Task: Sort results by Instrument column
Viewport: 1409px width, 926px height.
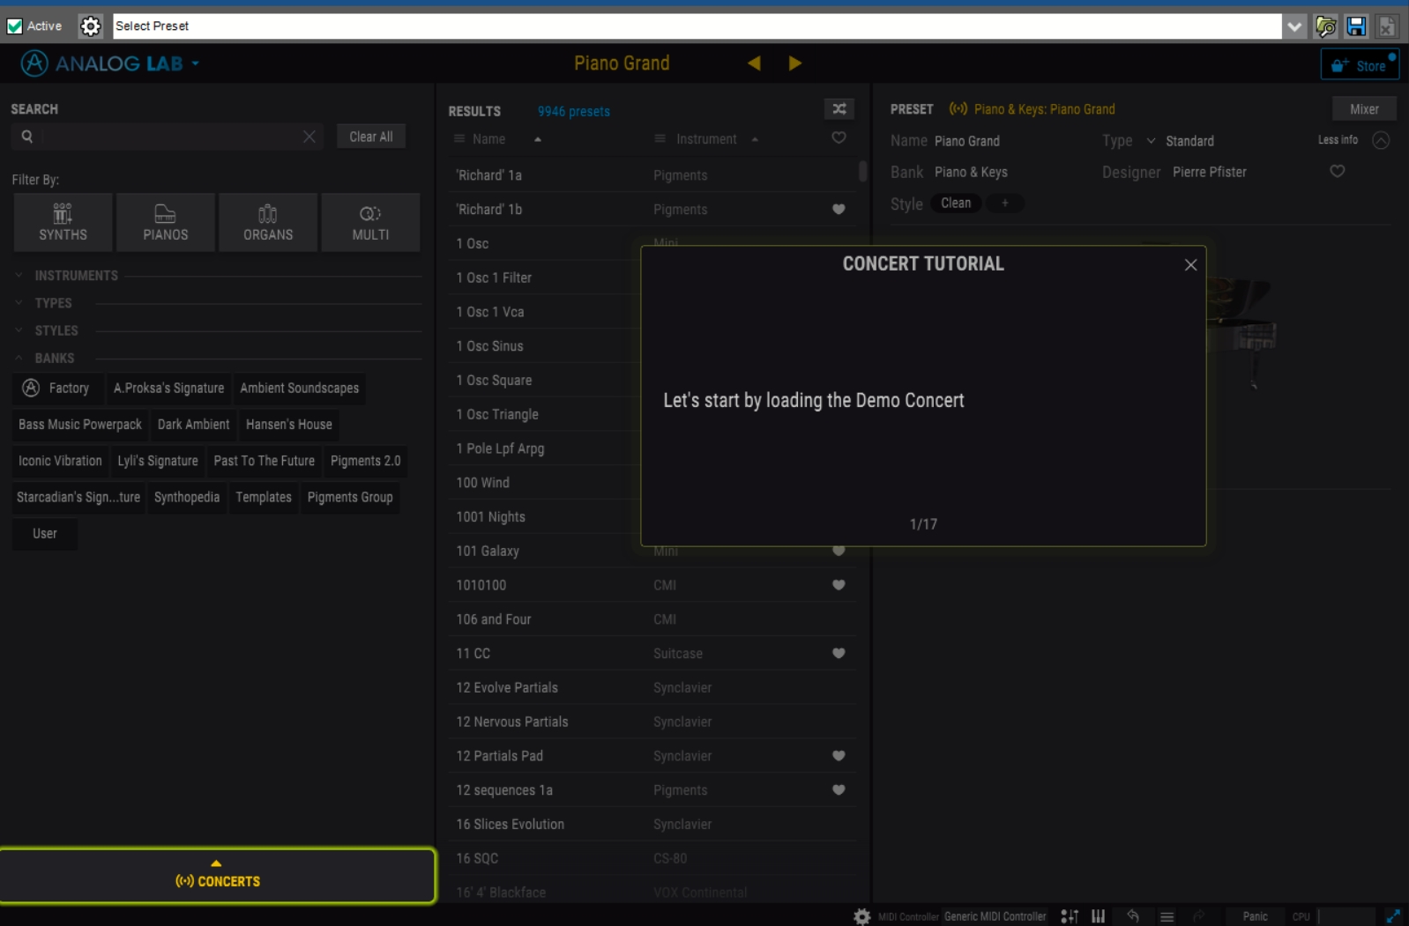Action: 706,139
